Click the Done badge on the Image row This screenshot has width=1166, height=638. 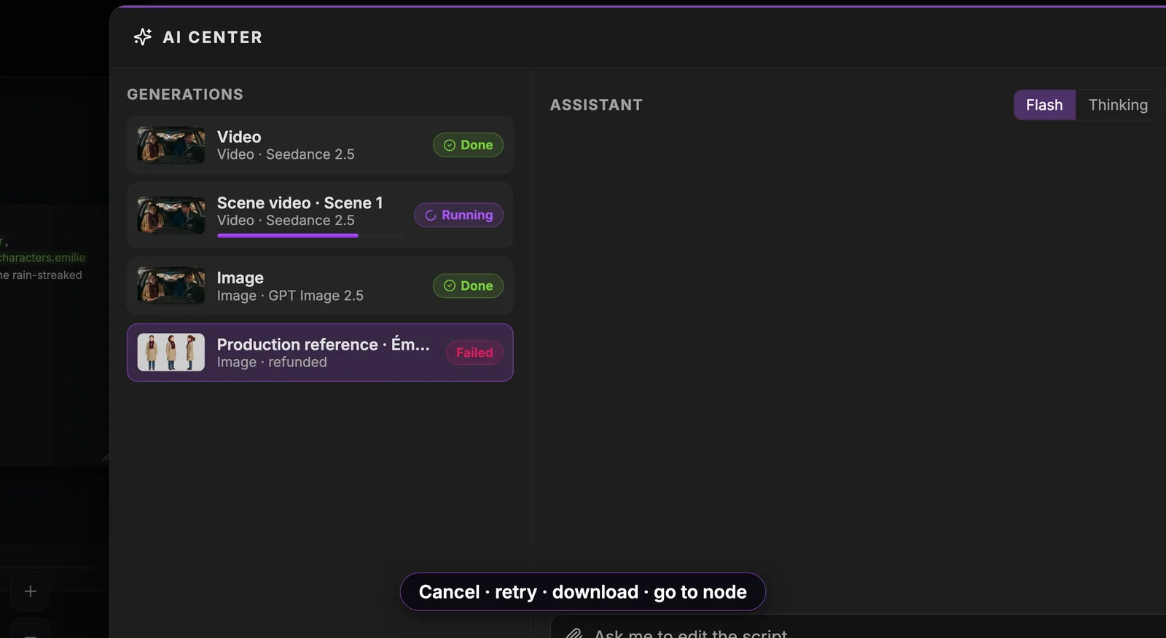(x=468, y=285)
